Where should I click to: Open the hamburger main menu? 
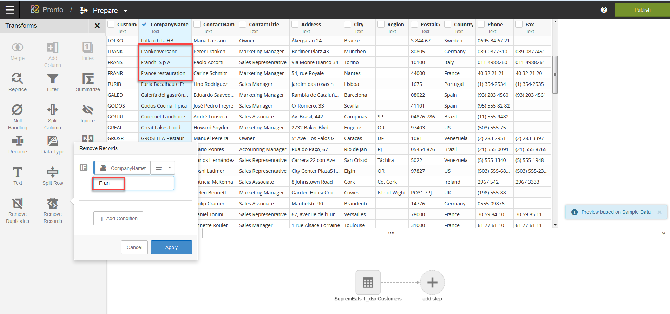(x=10, y=10)
